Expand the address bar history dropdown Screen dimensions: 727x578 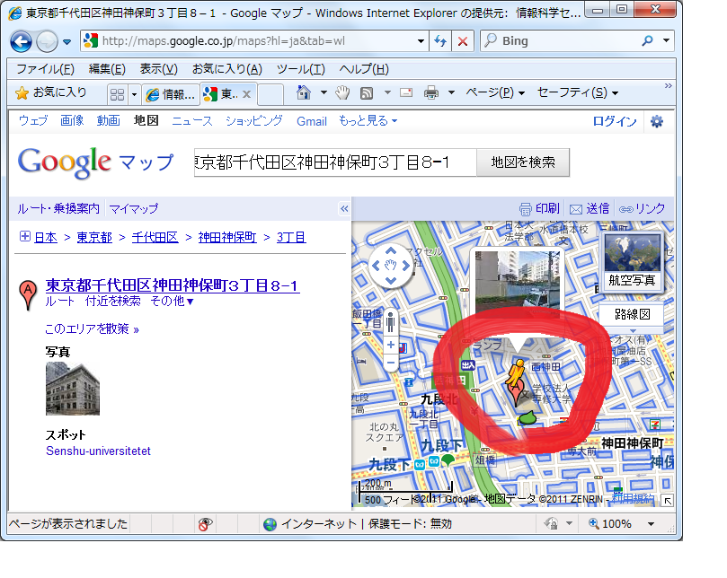[421, 41]
